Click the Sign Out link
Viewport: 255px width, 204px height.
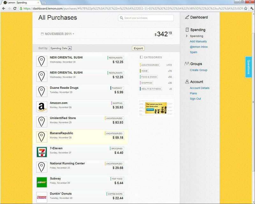(x=195, y=99)
